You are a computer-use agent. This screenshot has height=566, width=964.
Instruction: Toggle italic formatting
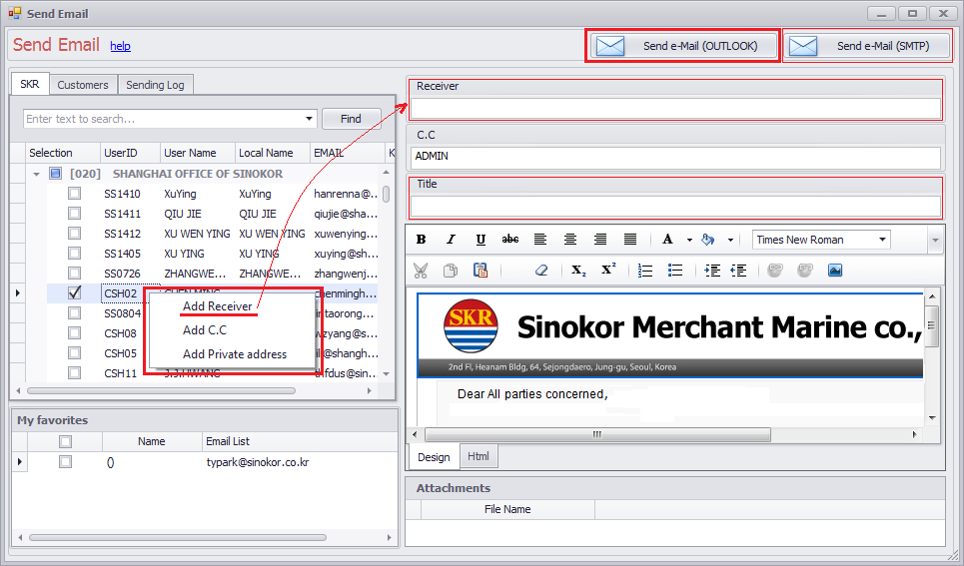pos(451,240)
